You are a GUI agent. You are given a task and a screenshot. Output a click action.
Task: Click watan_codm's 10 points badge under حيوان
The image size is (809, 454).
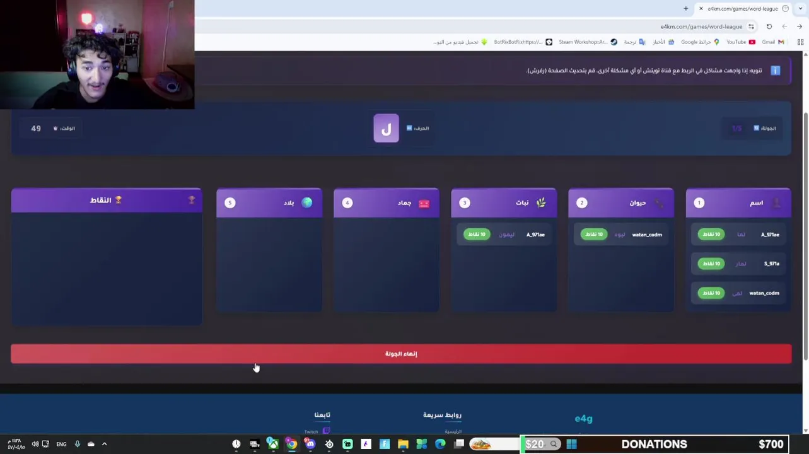[593, 235]
